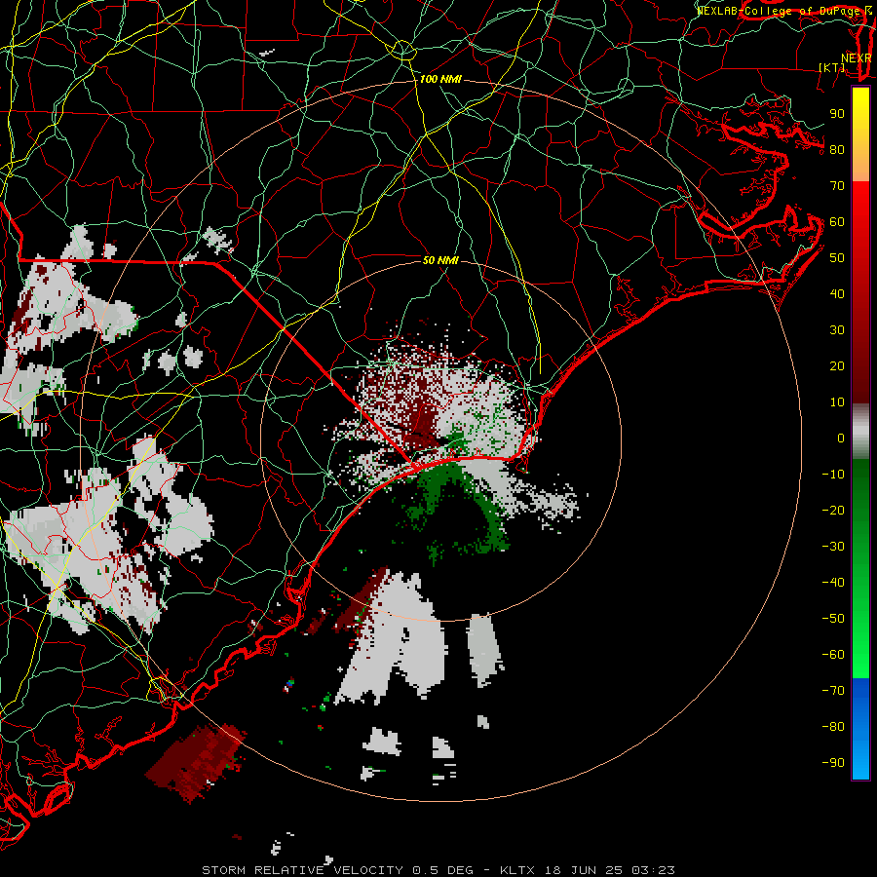Click the -30 value on the velocity scale
The width and height of the screenshot is (877, 877).
(833, 547)
